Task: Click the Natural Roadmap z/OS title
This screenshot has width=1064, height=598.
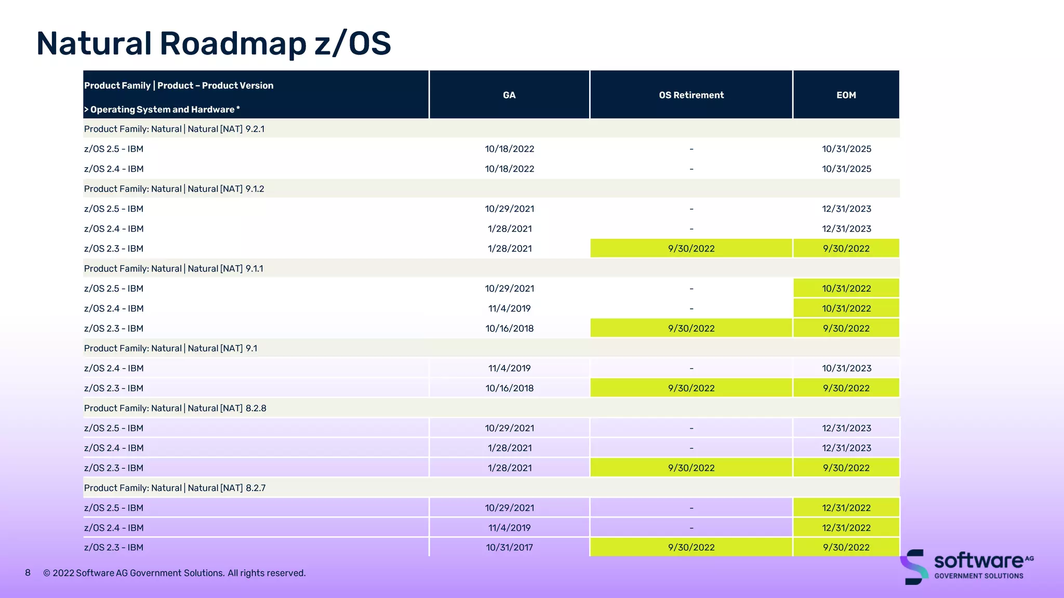Action: click(214, 44)
